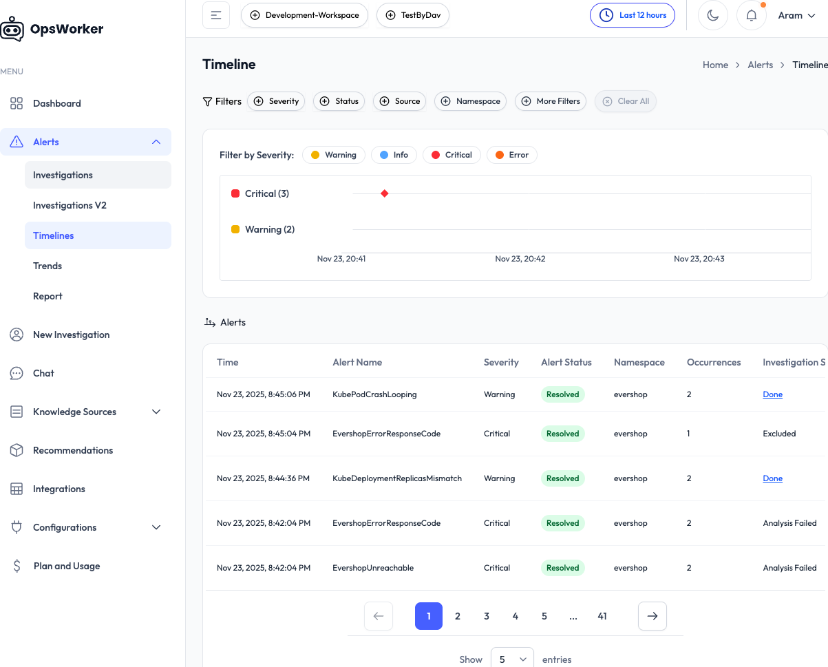Open Dashboard menu item
This screenshot has width=828, height=667.
[85, 103]
